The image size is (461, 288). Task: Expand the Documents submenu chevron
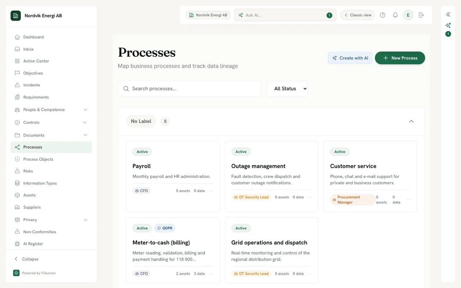(85, 135)
